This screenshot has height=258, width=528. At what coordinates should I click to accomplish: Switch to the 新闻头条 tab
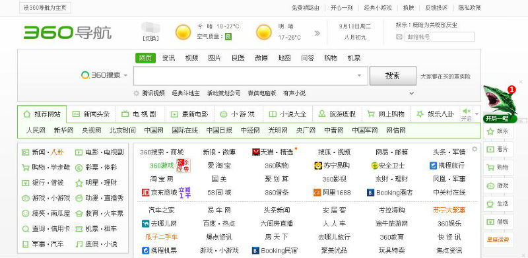pos(91,114)
